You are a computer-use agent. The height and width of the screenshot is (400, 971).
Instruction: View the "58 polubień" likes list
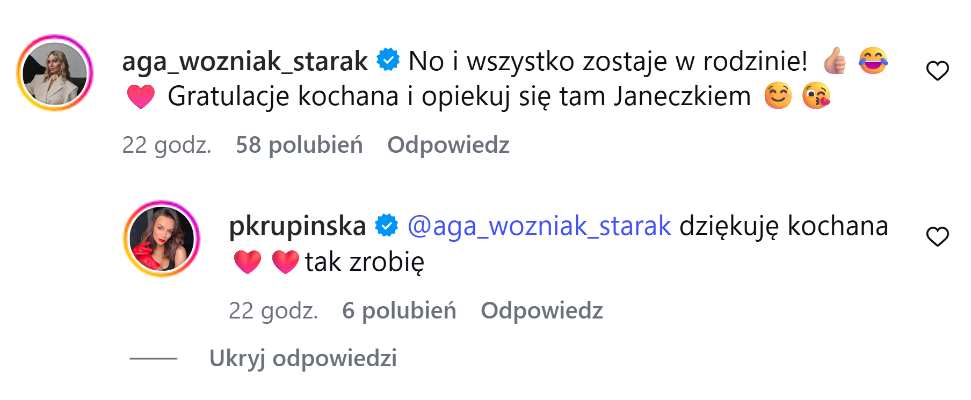tap(299, 145)
